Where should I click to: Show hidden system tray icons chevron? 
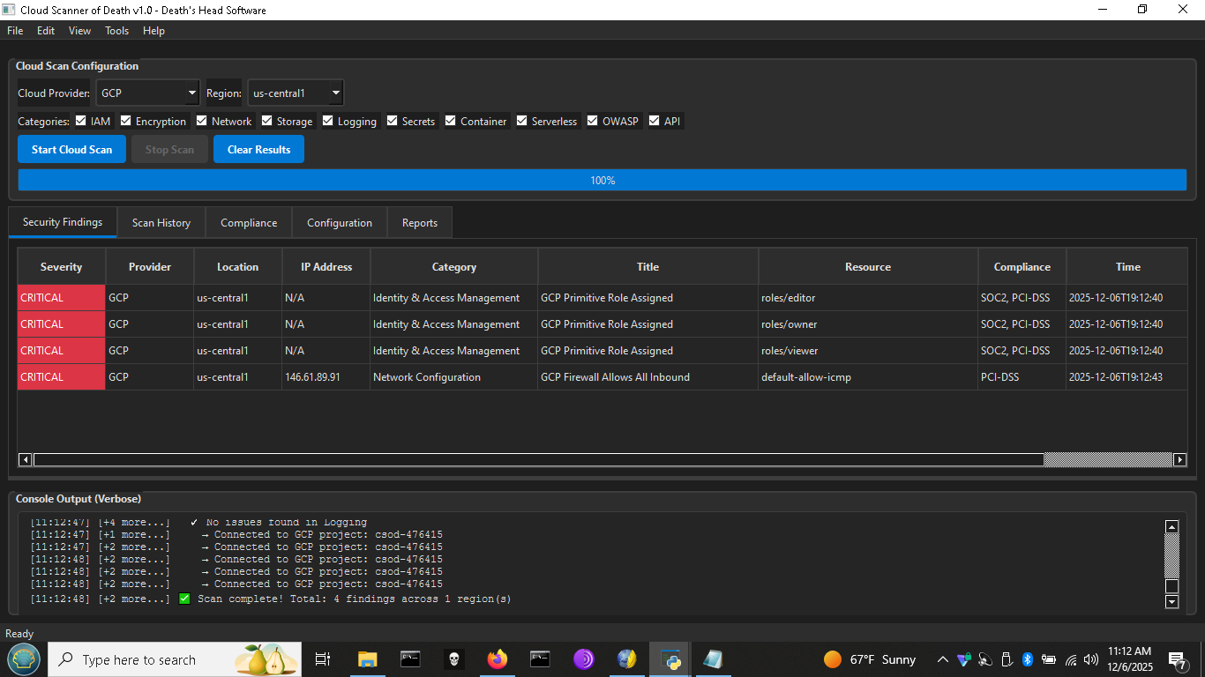click(x=942, y=659)
